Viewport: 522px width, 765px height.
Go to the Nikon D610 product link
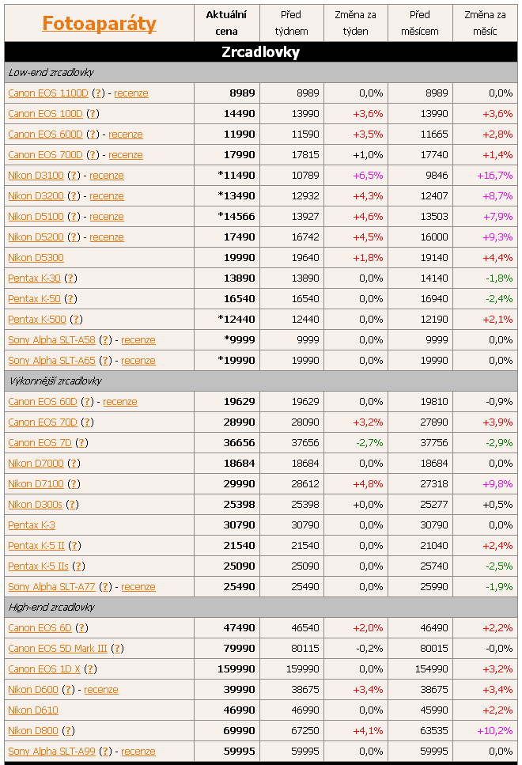33,710
